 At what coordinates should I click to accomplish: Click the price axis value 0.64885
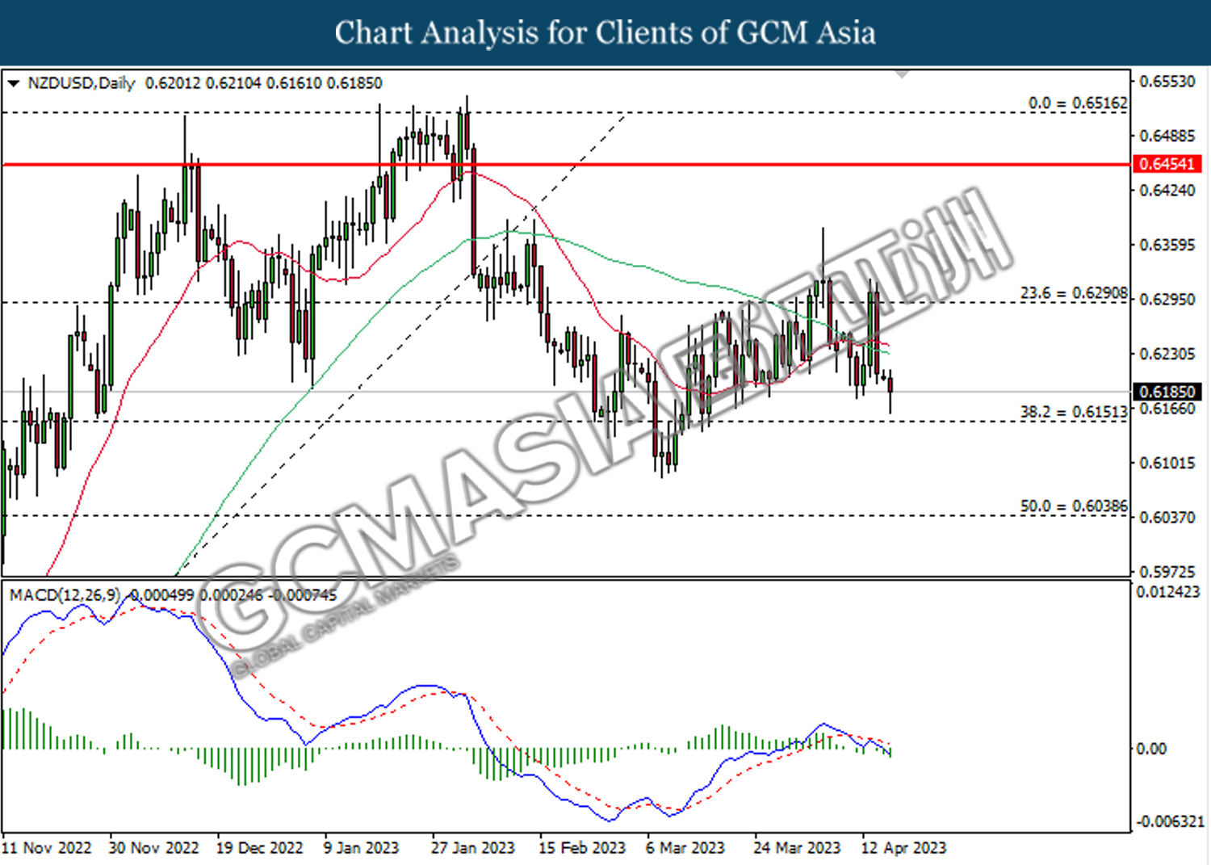[x=1167, y=136]
